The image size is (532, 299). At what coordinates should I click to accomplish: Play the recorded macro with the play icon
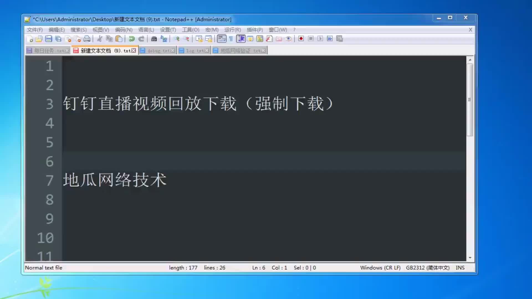coord(320,39)
